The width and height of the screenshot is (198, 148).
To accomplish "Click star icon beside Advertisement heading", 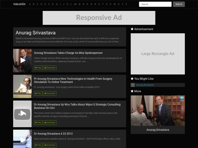I will pos(132,29).
